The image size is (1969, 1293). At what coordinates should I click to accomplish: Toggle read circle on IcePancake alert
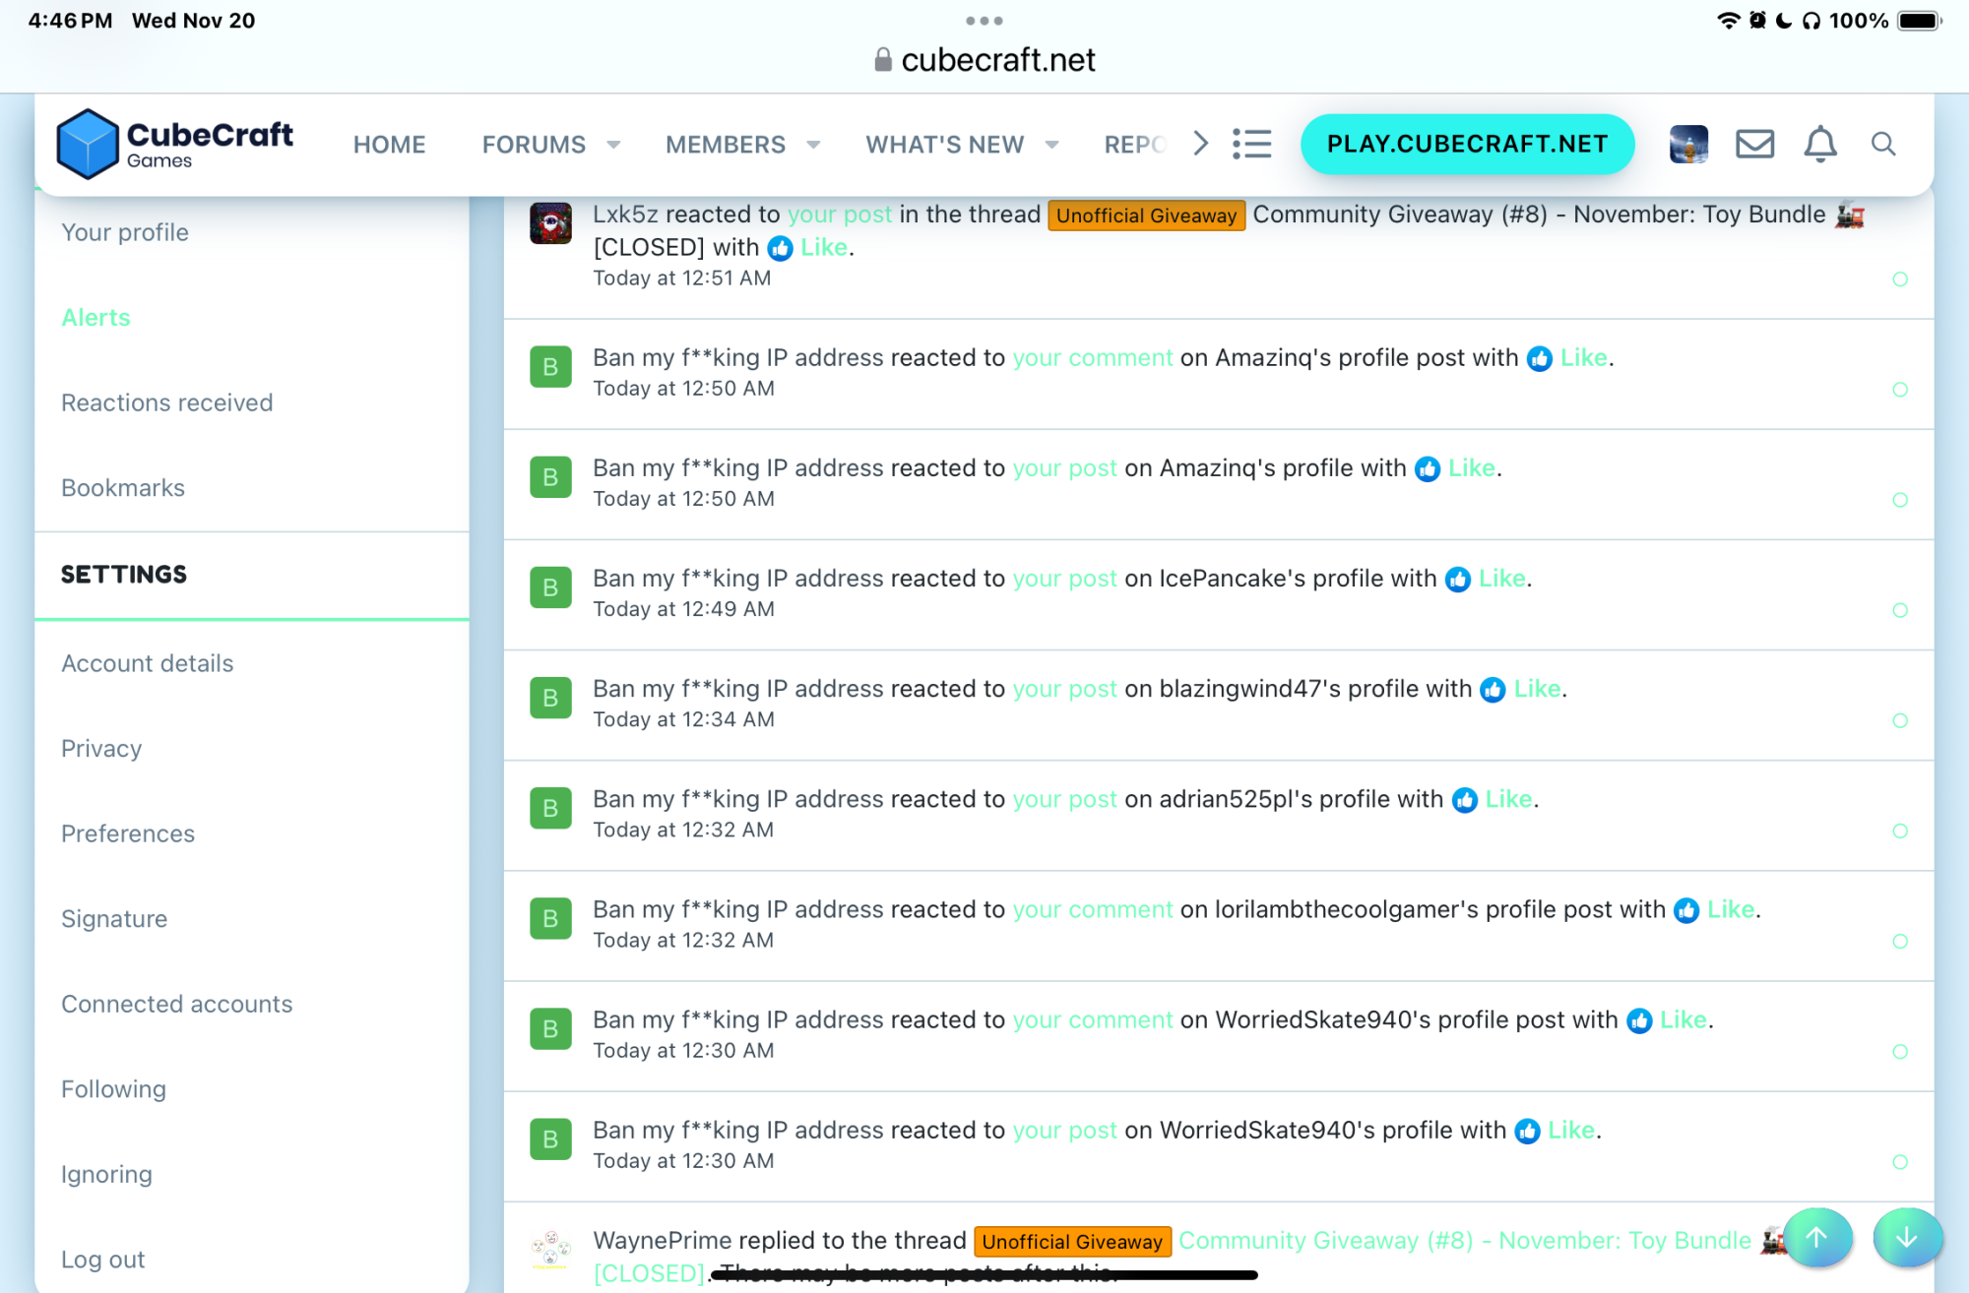pos(1900,610)
